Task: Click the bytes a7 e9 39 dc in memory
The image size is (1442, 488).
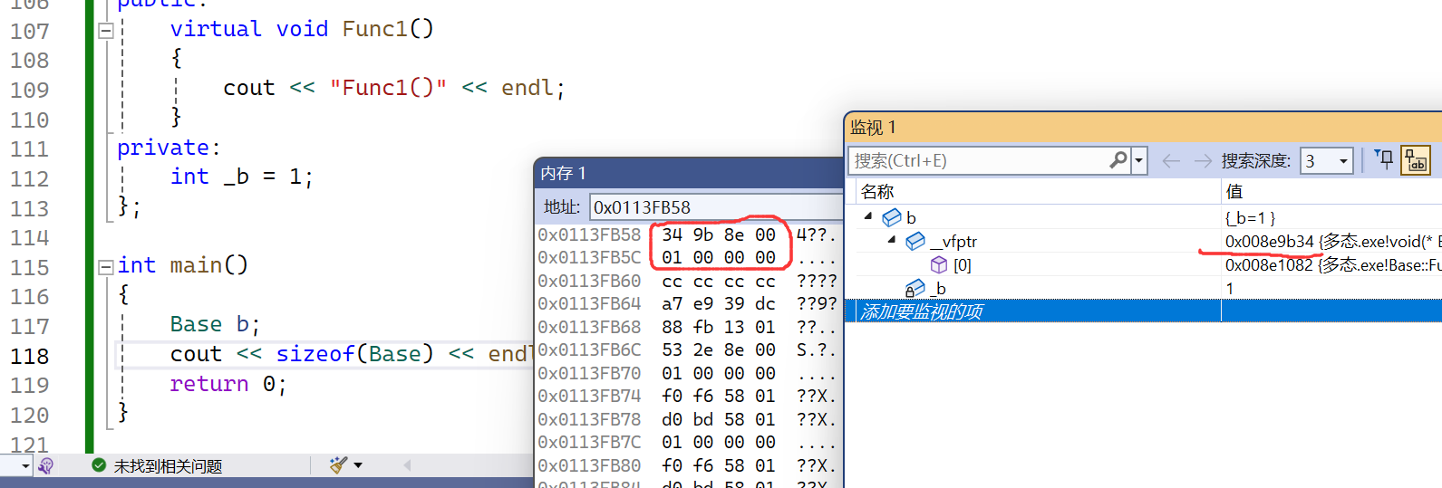Action: click(x=719, y=303)
